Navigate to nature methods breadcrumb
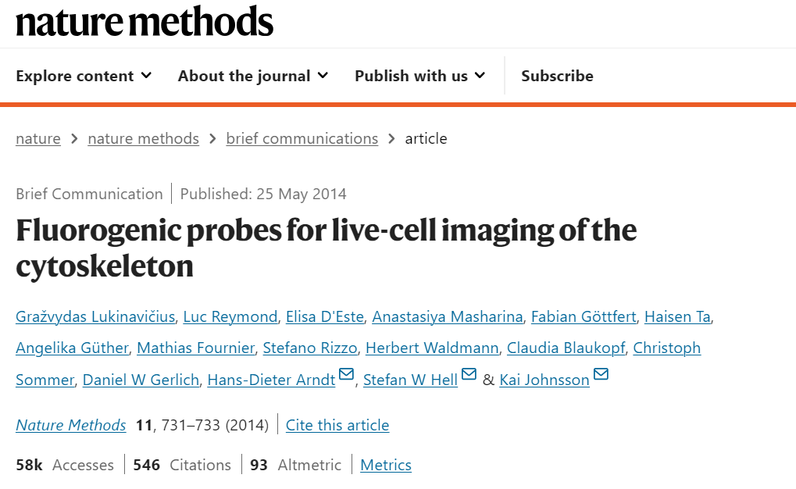 point(143,138)
